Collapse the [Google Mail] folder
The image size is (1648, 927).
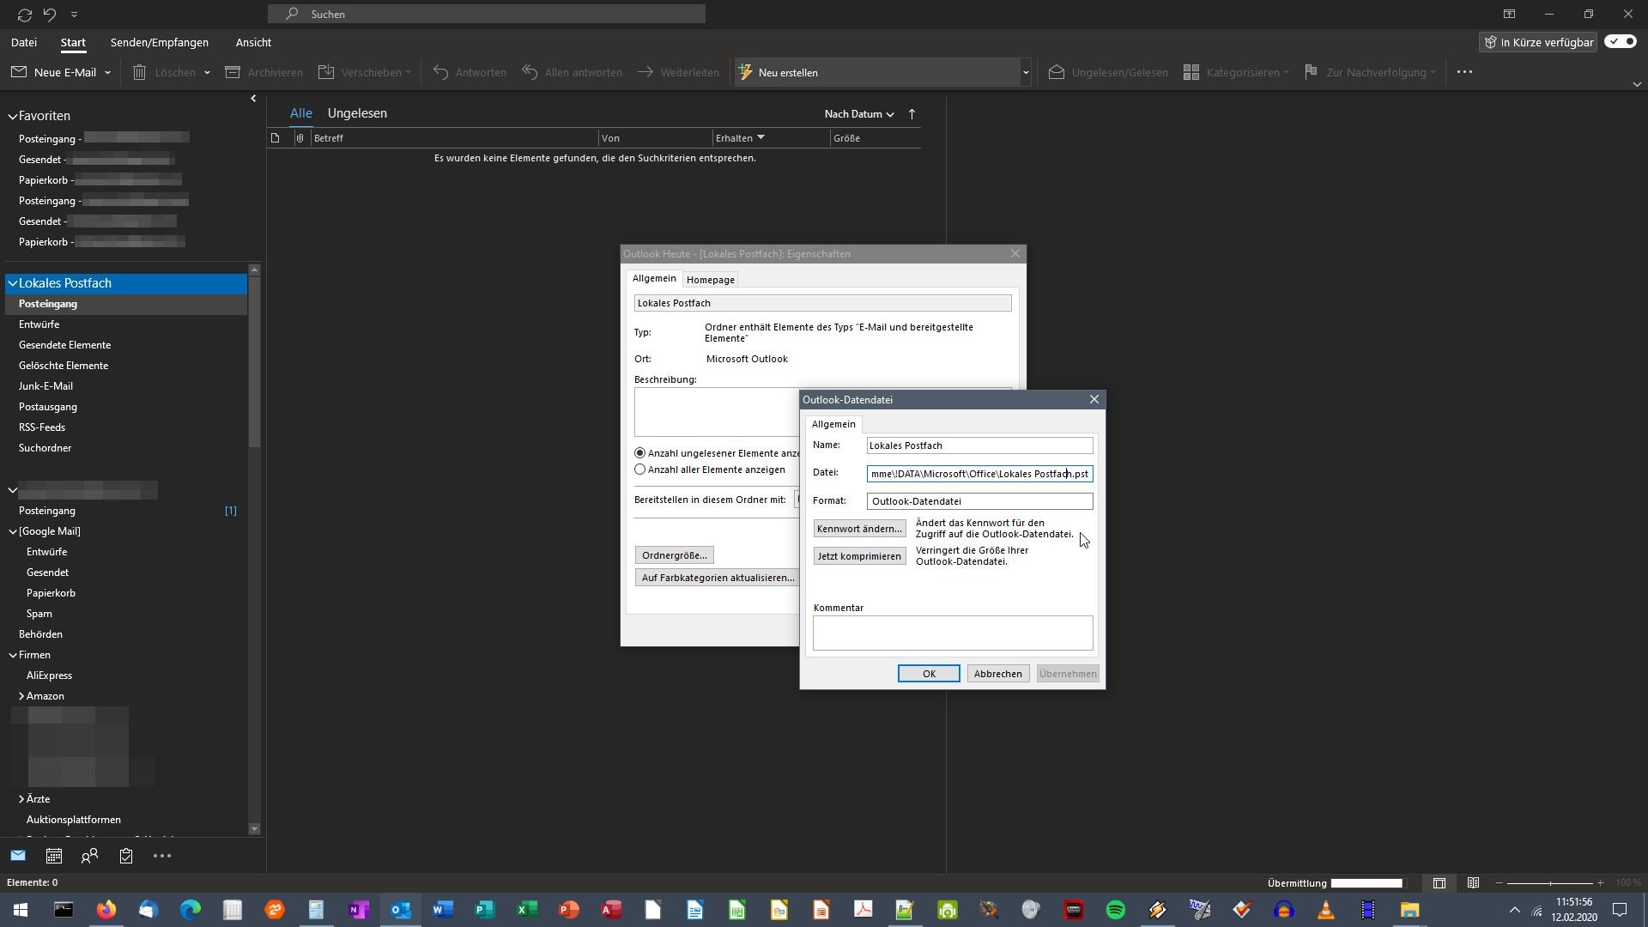13,531
